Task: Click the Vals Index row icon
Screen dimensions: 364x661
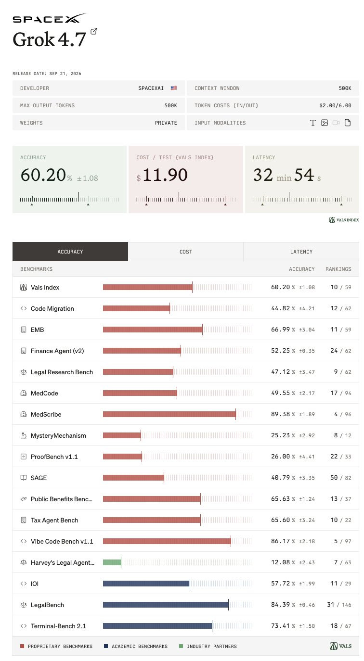Action: (24, 287)
